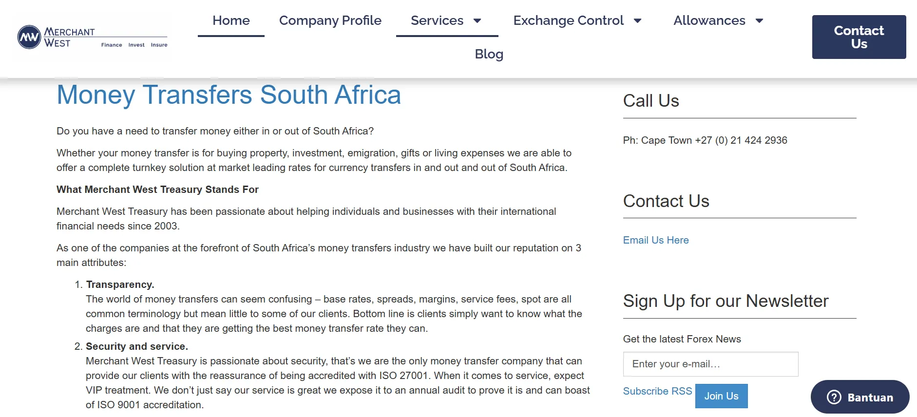Click the Merchant West wordmark text
This screenshot has width=917, height=417.
[69, 38]
